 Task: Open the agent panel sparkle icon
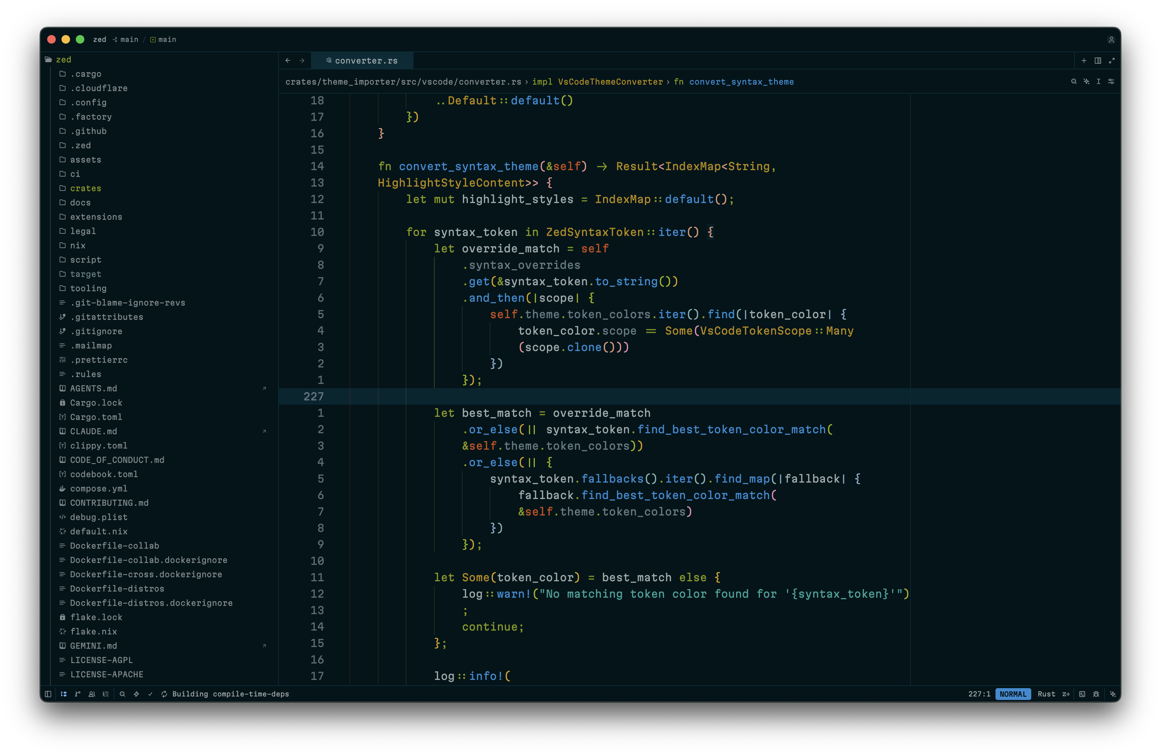pos(1113,694)
